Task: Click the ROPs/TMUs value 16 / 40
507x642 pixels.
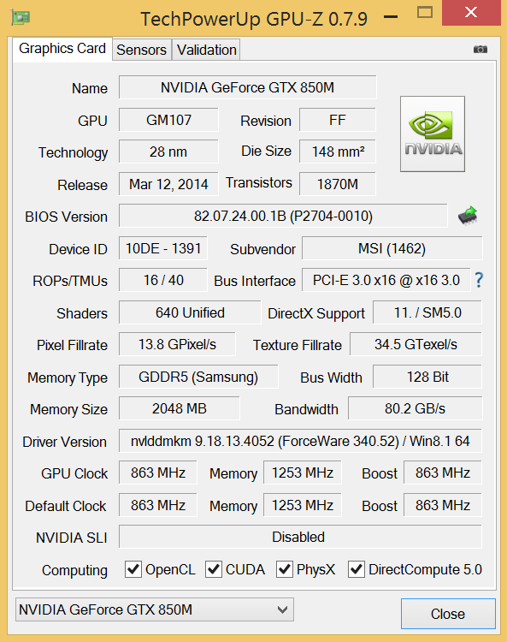Action: 163,280
